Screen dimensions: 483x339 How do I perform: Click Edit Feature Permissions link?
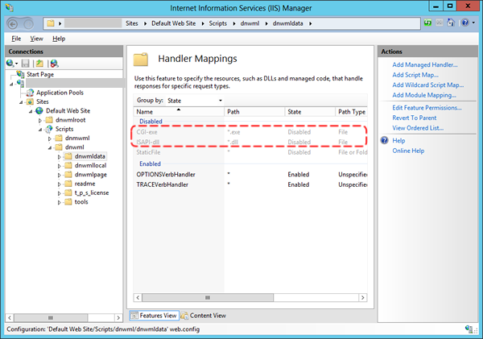coord(427,108)
